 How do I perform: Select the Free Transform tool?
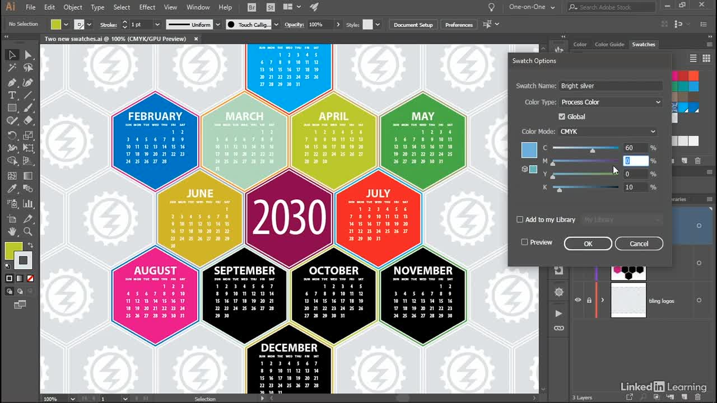28,148
